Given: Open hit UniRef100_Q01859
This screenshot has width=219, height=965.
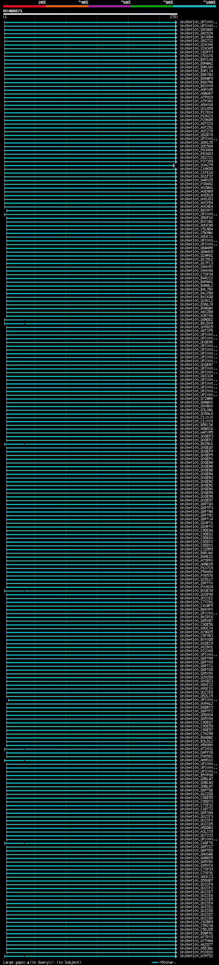Looking at the screenshot, I should (x=196, y=109).
